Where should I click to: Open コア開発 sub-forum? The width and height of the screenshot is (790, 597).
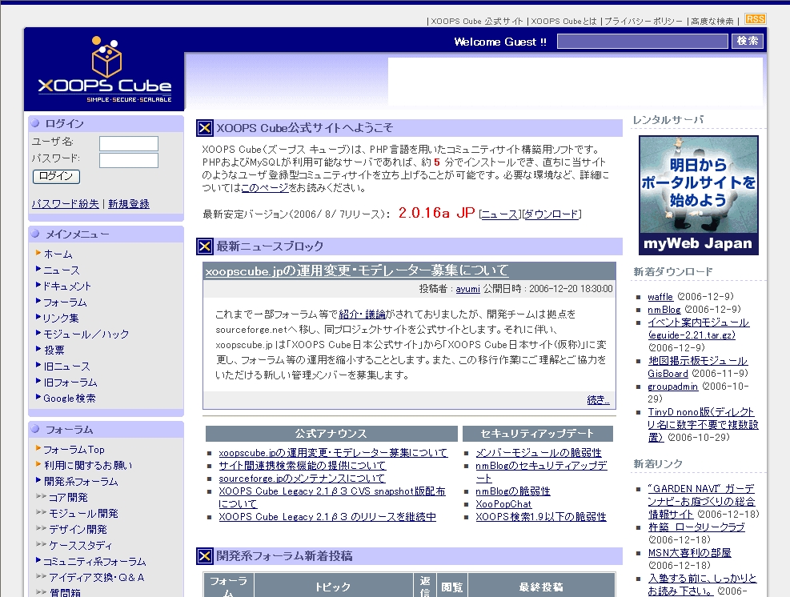tap(68, 498)
